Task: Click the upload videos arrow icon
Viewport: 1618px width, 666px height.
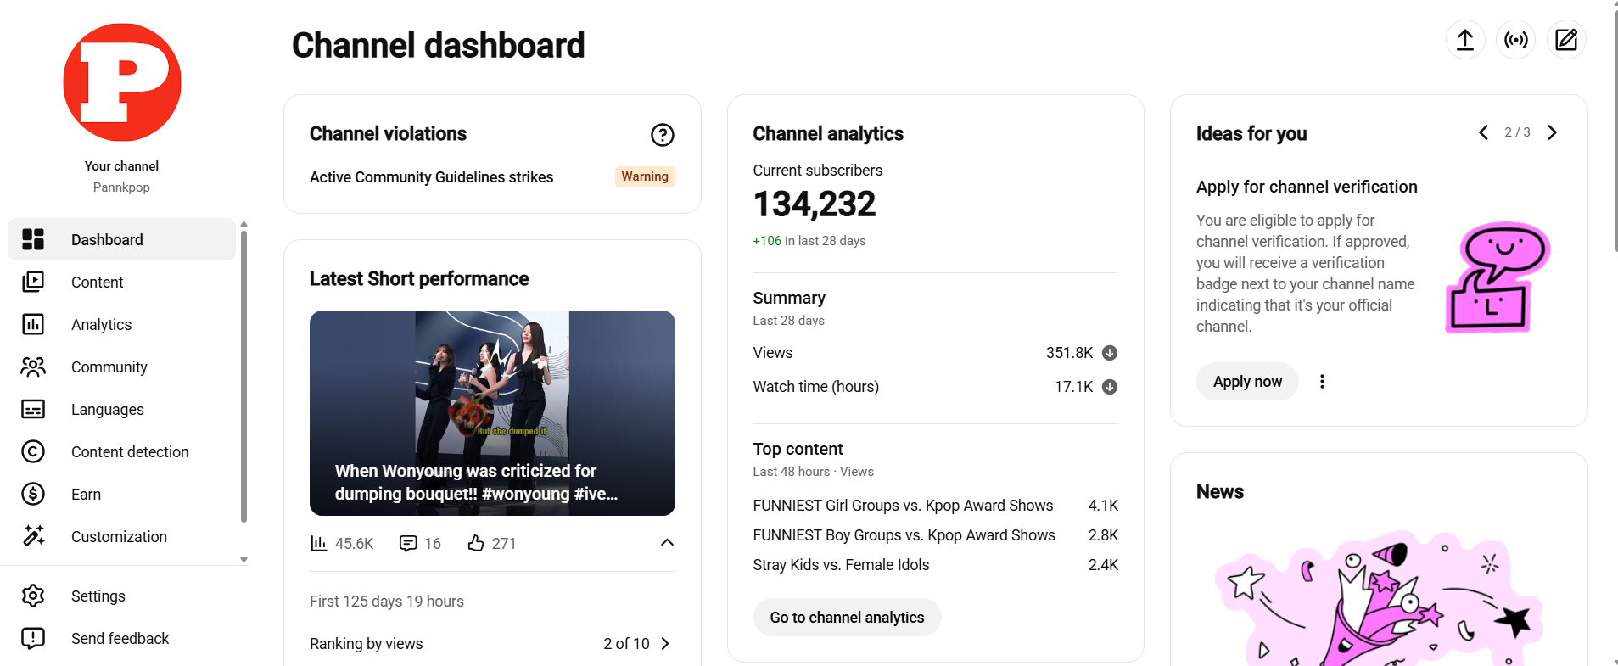Action: 1465,40
